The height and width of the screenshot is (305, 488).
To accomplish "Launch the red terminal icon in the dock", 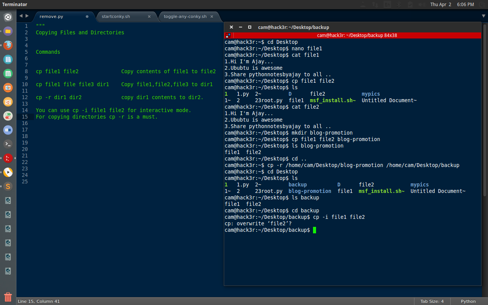I will 8,158.
